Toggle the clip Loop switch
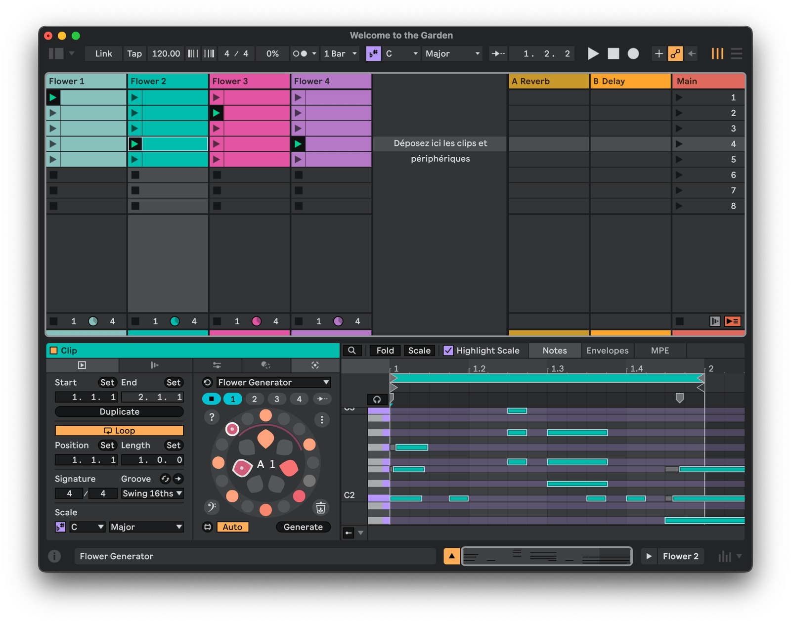Screen dimensions: 791x623 pos(119,431)
